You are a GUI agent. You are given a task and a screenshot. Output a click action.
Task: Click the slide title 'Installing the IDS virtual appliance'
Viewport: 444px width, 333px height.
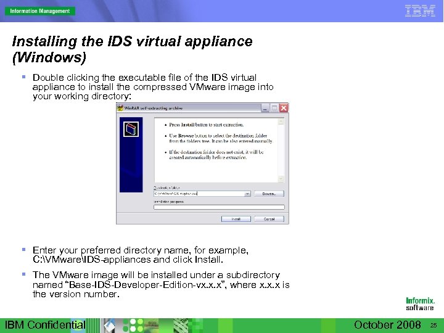point(132,49)
